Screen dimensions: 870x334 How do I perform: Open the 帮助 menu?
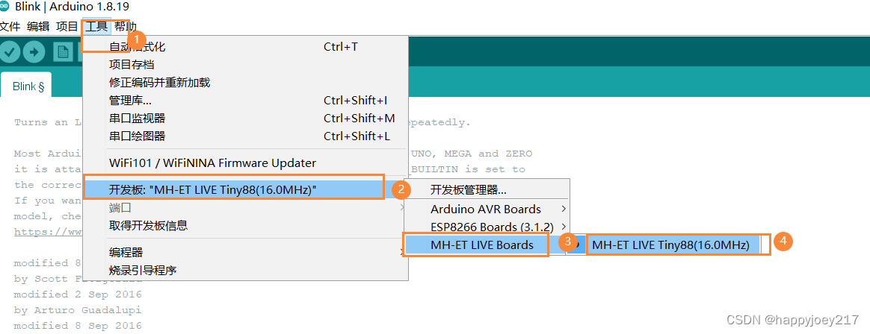pyautogui.click(x=126, y=26)
